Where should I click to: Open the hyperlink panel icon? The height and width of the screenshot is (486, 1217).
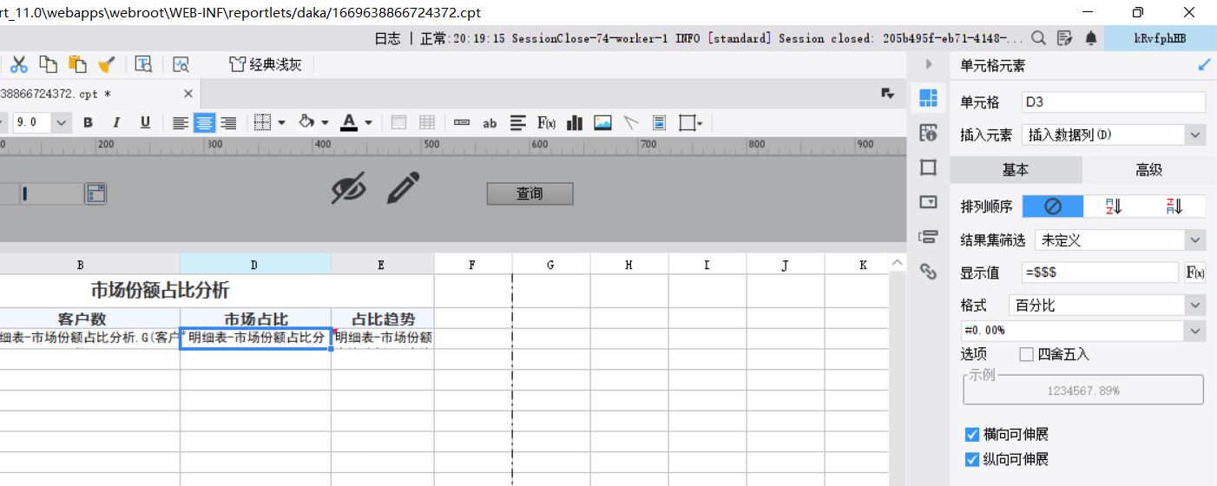point(928,272)
